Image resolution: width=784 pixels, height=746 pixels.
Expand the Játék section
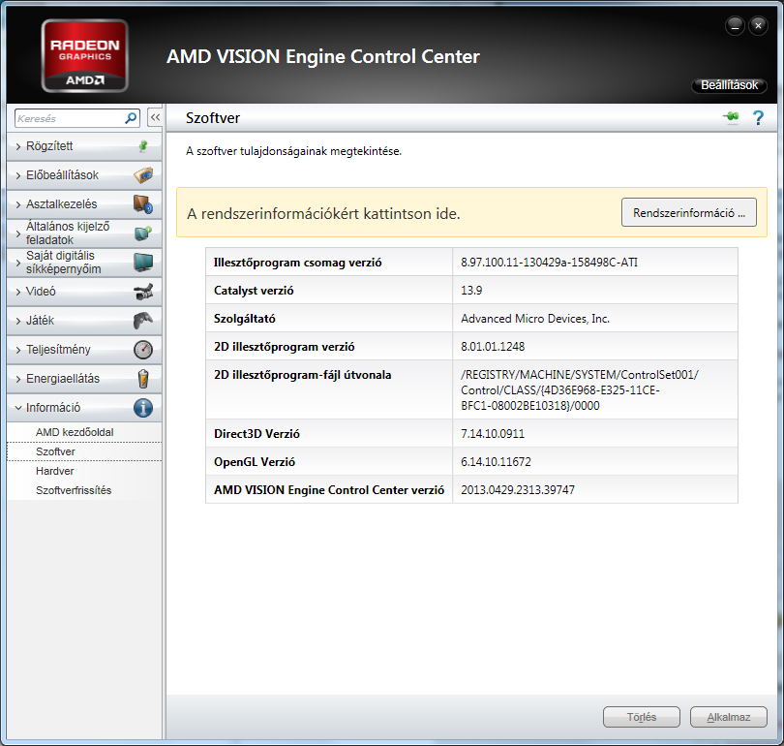tap(84, 321)
